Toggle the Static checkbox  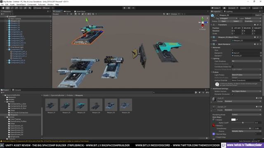coord(254,15)
